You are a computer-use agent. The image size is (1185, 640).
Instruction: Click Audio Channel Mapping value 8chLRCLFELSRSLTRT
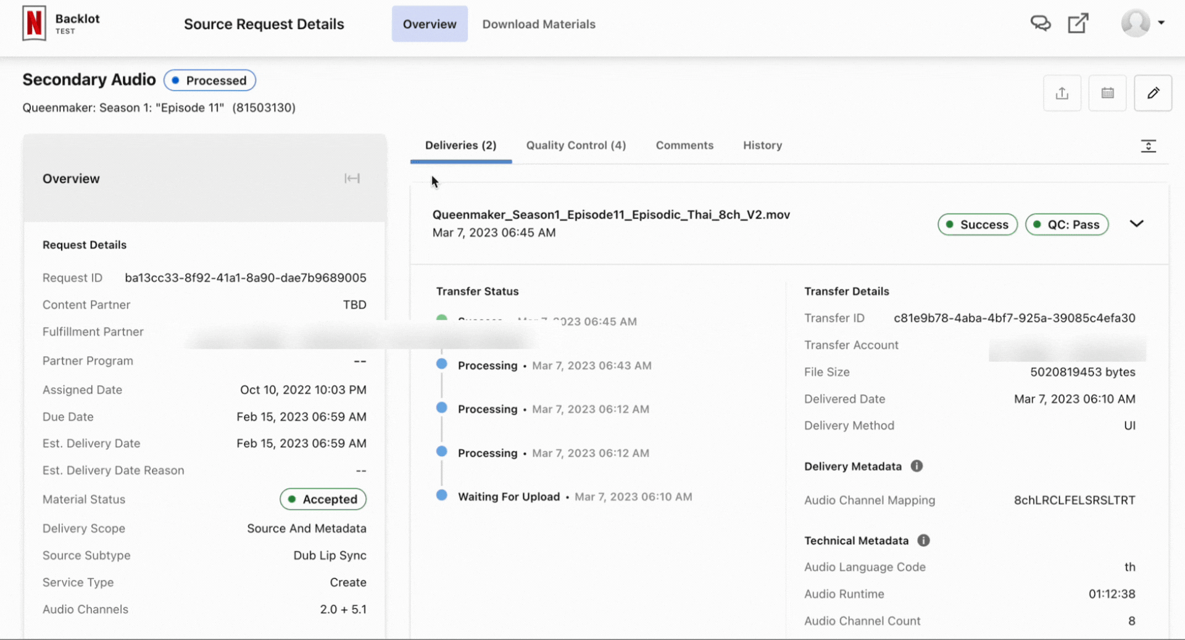click(1075, 500)
